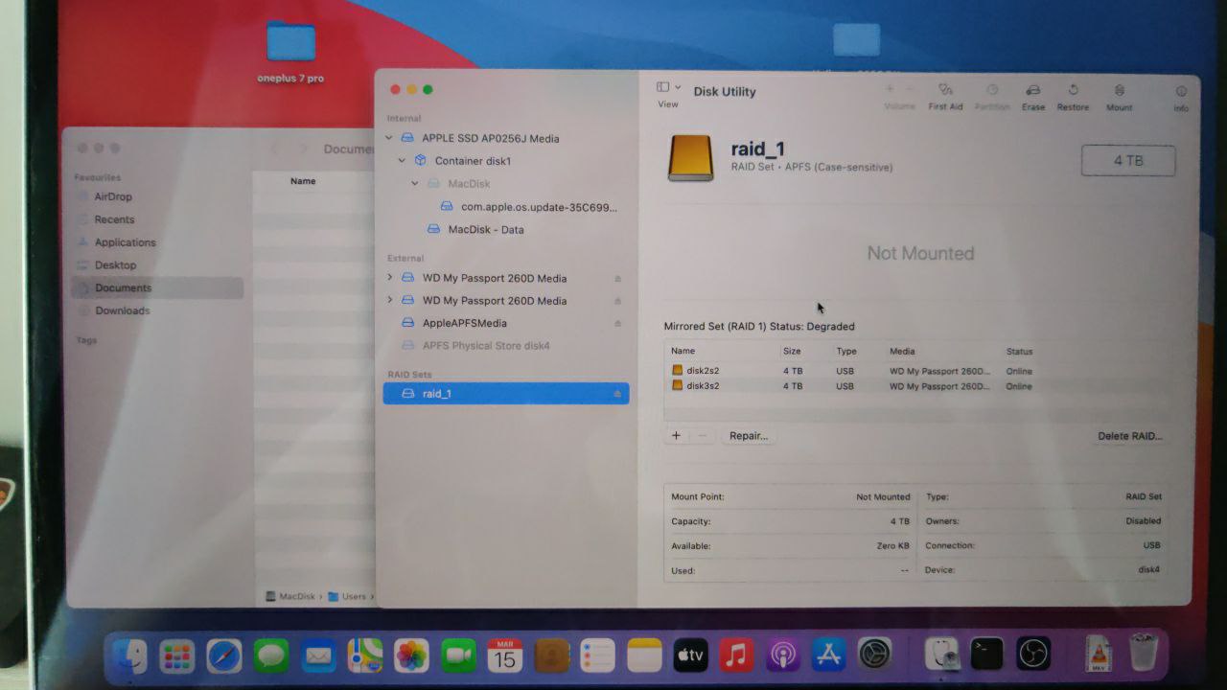Open App Store from the Dock
The height and width of the screenshot is (690, 1227).
click(828, 655)
